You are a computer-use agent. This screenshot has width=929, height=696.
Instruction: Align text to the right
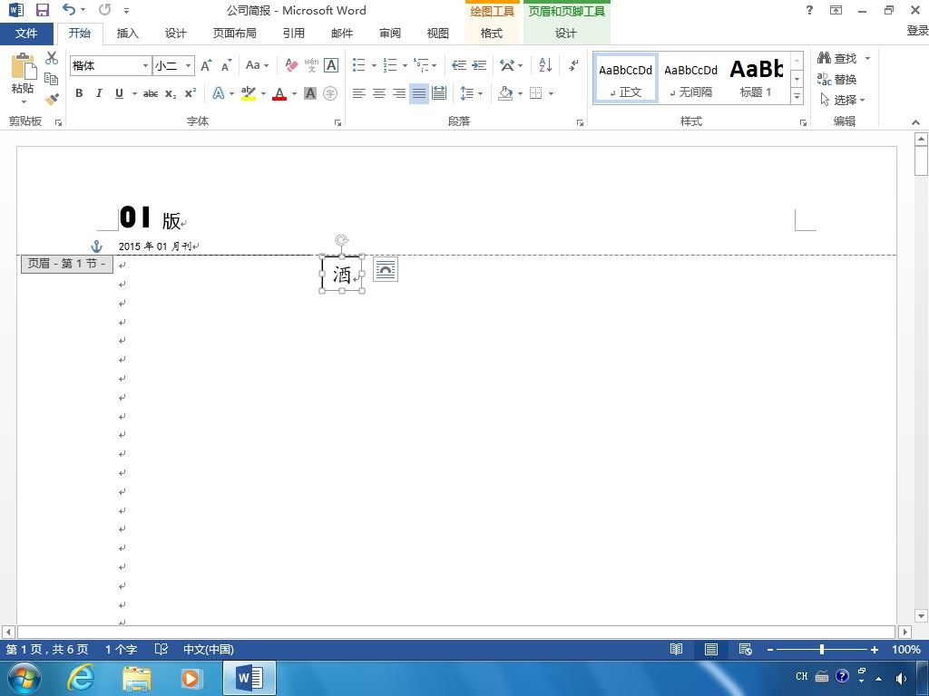tap(399, 93)
